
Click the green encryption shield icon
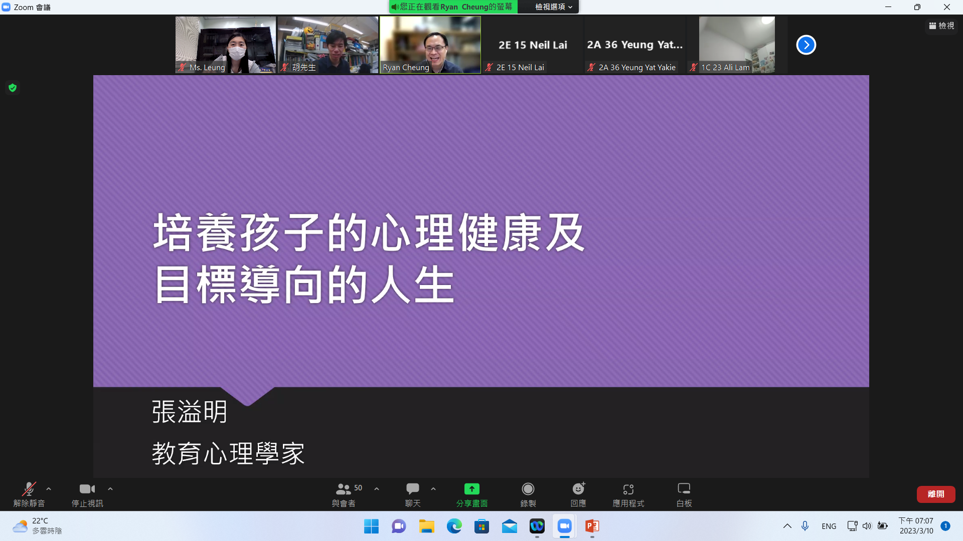coord(13,88)
